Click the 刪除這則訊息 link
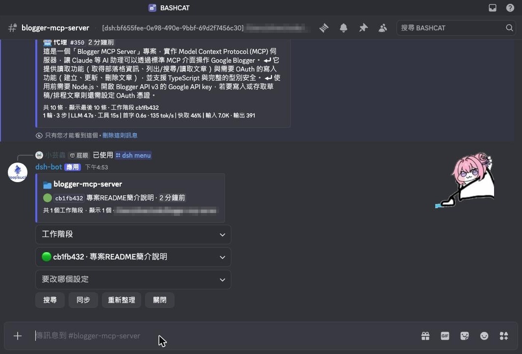Screen dimensions: 522x354 pos(120,136)
